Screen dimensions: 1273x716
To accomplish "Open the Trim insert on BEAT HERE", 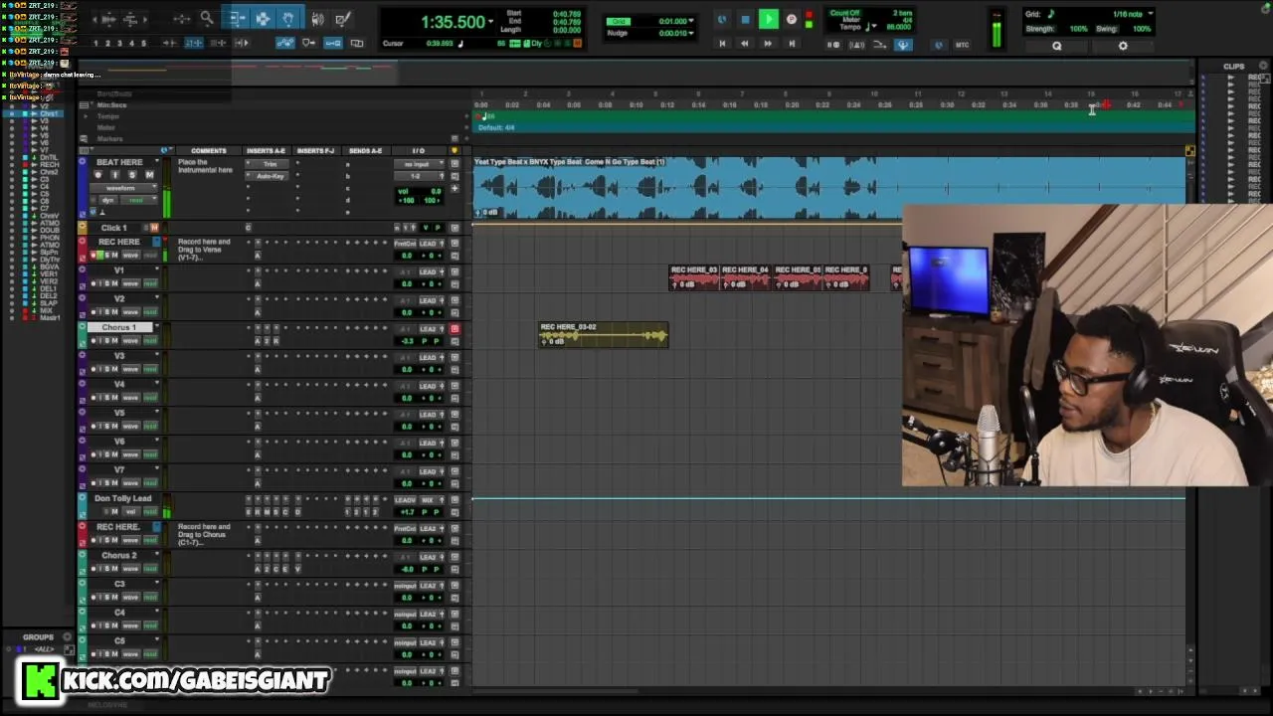I will [x=267, y=164].
